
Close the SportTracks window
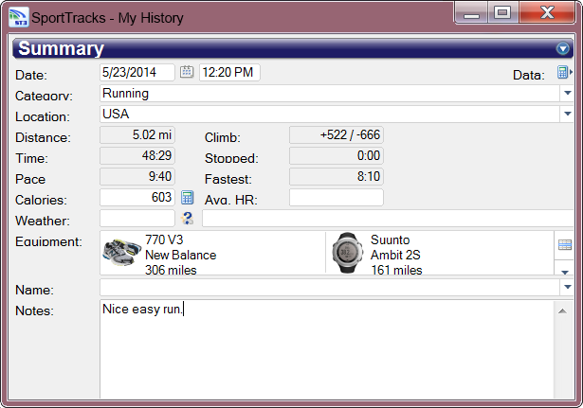click(x=547, y=13)
